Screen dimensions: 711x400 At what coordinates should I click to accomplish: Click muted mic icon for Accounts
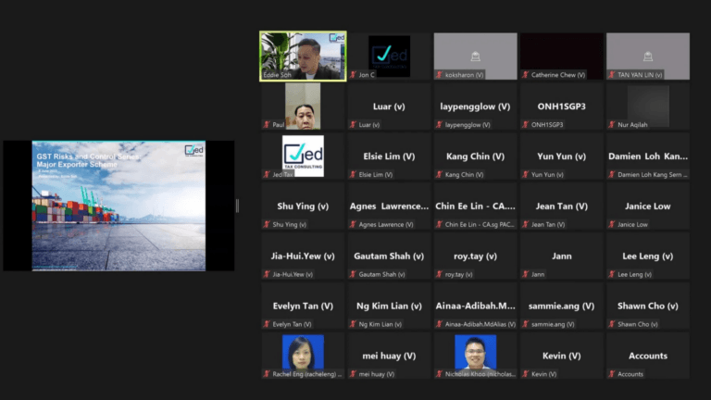(612, 374)
